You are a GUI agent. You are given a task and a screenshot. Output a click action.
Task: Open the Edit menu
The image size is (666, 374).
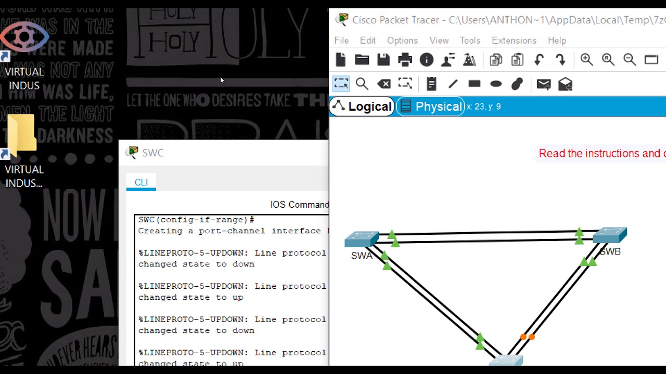pos(367,40)
